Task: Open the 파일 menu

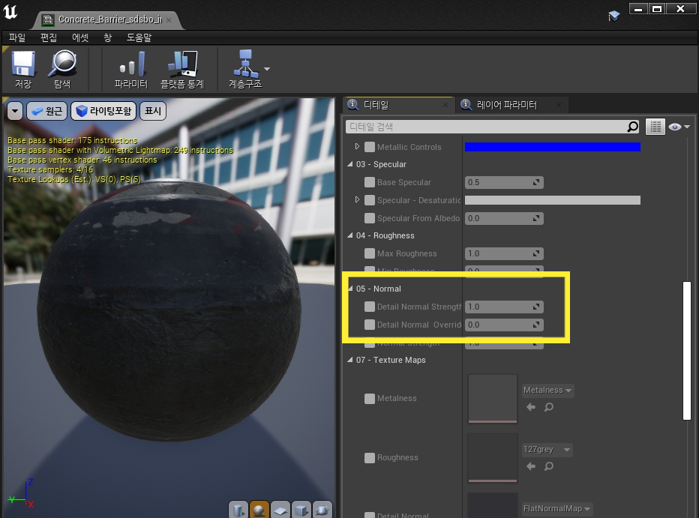Action: [x=17, y=38]
